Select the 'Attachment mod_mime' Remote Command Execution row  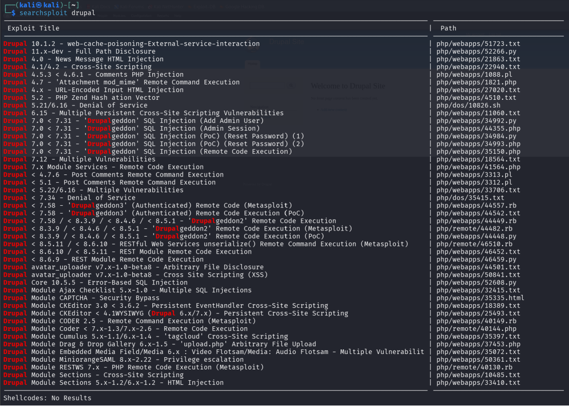pos(121,82)
